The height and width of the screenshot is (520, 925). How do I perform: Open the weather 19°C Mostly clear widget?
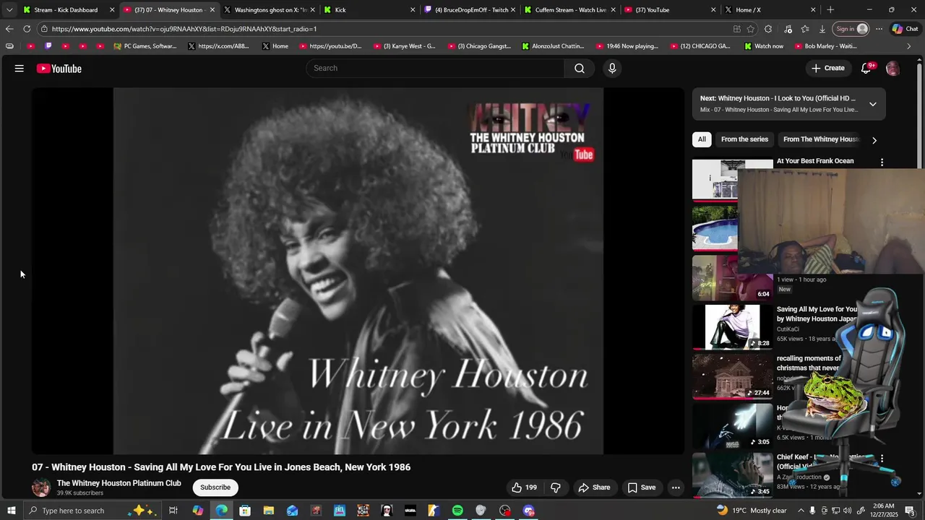[x=751, y=511]
